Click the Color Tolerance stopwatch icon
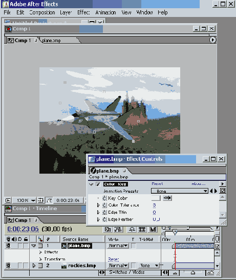236x280 pixels. [104, 205]
